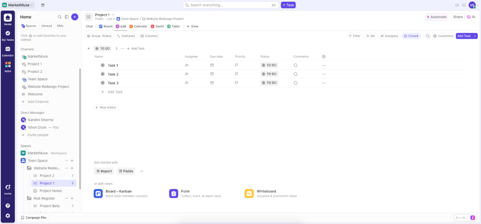This screenshot has height=224, width=481.
Task: Toggle Task 1 status circle
Action: (x=103, y=65)
